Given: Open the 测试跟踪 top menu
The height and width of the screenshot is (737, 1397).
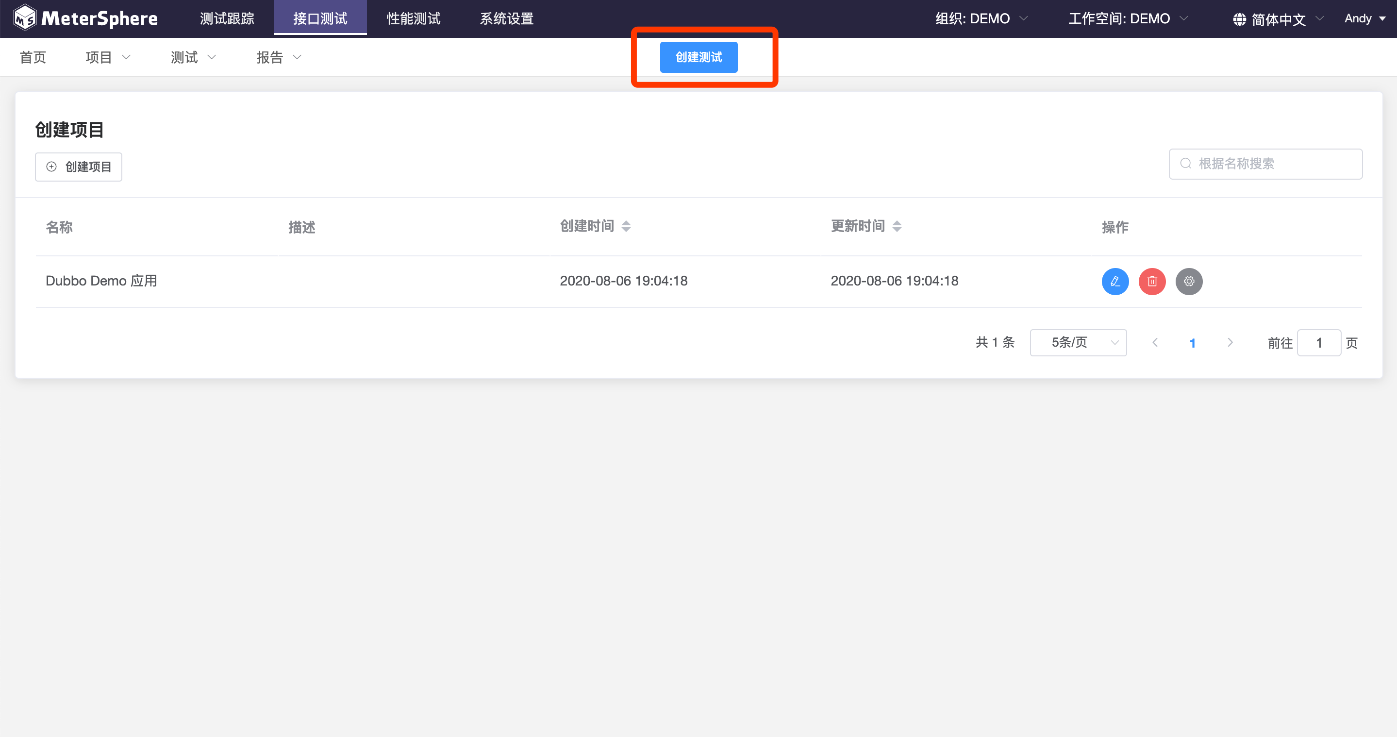Looking at the screenshot, I should [227, 18].
